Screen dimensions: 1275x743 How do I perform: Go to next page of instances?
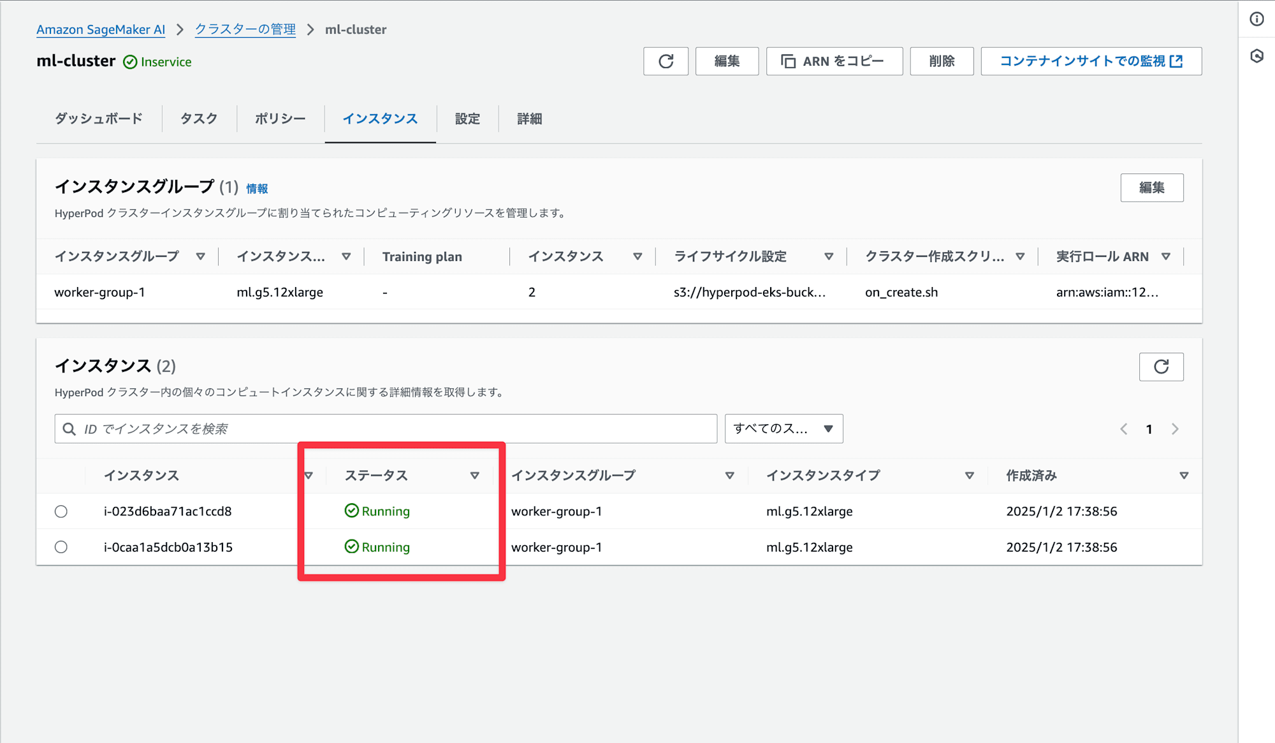point(1175,429)
